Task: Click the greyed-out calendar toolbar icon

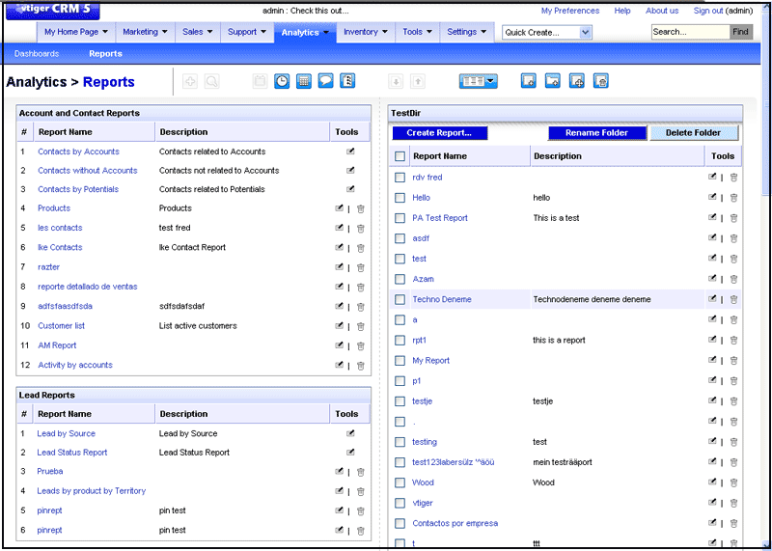Action: coord(260,81)
